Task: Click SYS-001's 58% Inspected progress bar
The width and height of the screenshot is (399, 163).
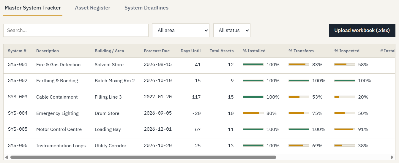Action: coord(345,64)
